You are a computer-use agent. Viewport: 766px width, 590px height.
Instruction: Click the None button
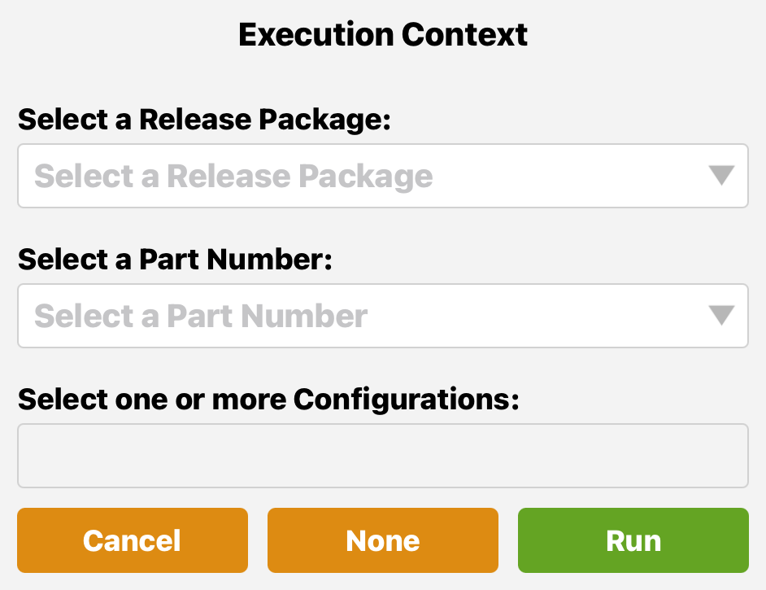(382, 540)
